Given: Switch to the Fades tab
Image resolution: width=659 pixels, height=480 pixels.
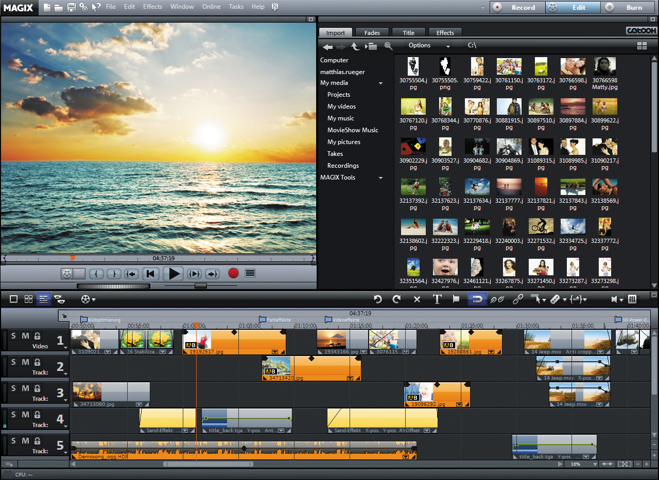Looking at the screenshot, I should tap(372, 33).
